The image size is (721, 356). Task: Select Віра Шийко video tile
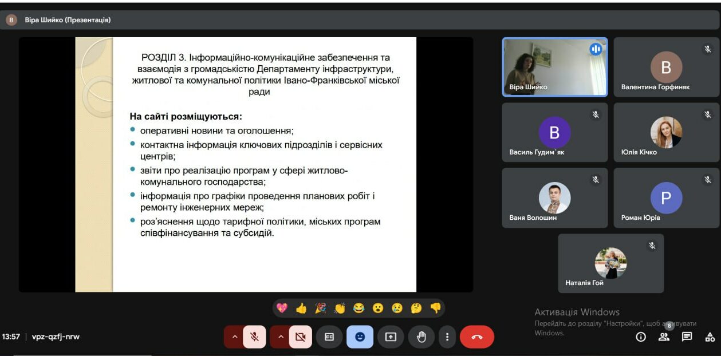click(x=554, y=67)
